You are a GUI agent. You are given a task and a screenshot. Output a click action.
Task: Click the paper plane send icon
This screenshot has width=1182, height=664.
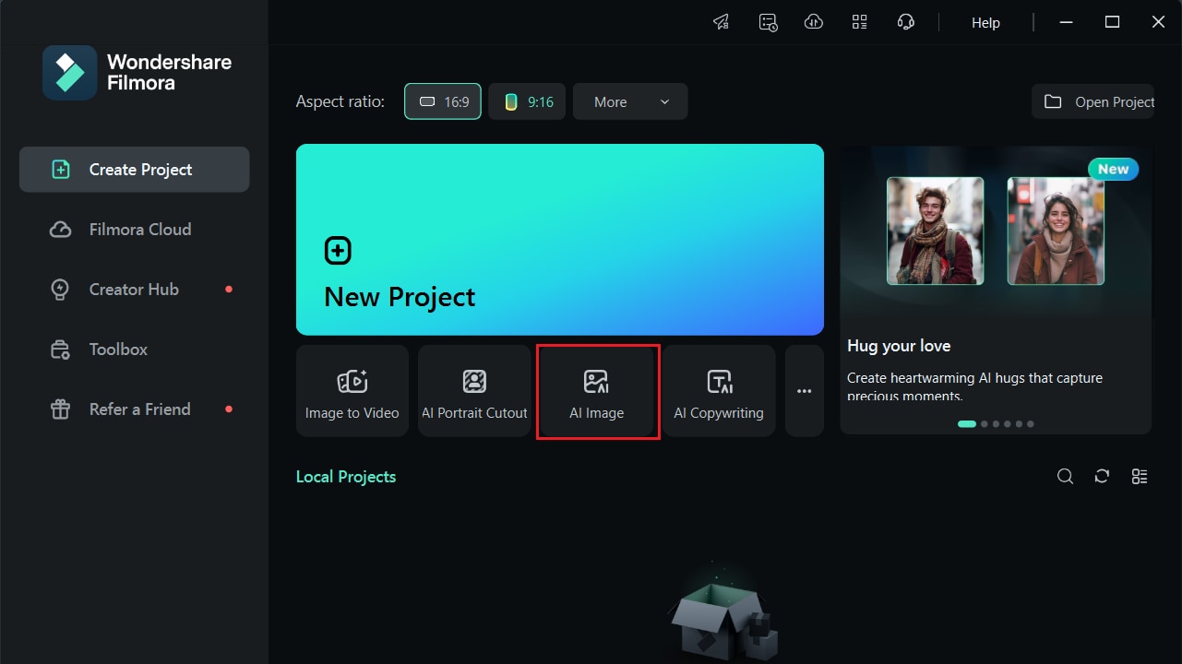722,22
